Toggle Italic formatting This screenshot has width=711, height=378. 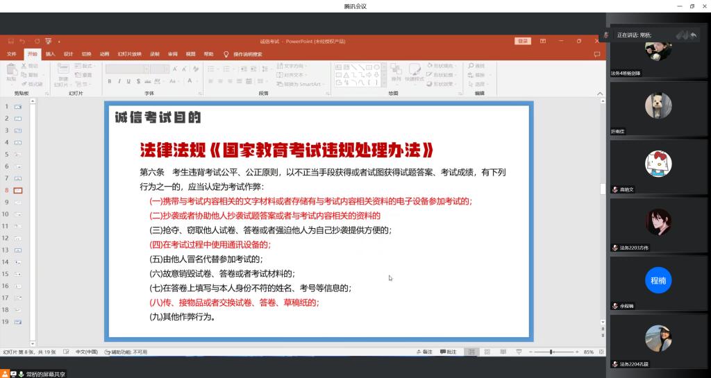click(x=119, y=82)
